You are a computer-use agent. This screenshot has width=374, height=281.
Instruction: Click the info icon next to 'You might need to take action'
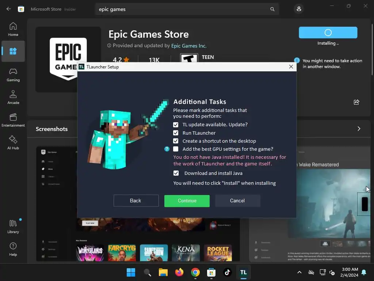tap(297, 60)
